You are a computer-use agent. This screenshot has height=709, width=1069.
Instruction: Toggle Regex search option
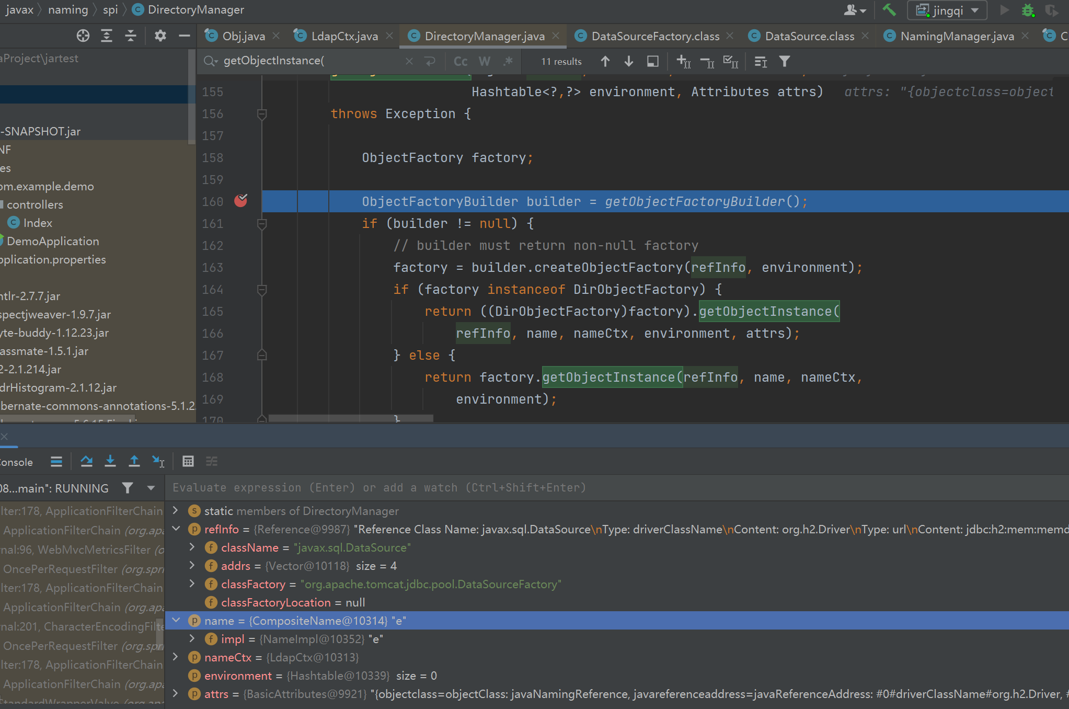tap(508, 62)
